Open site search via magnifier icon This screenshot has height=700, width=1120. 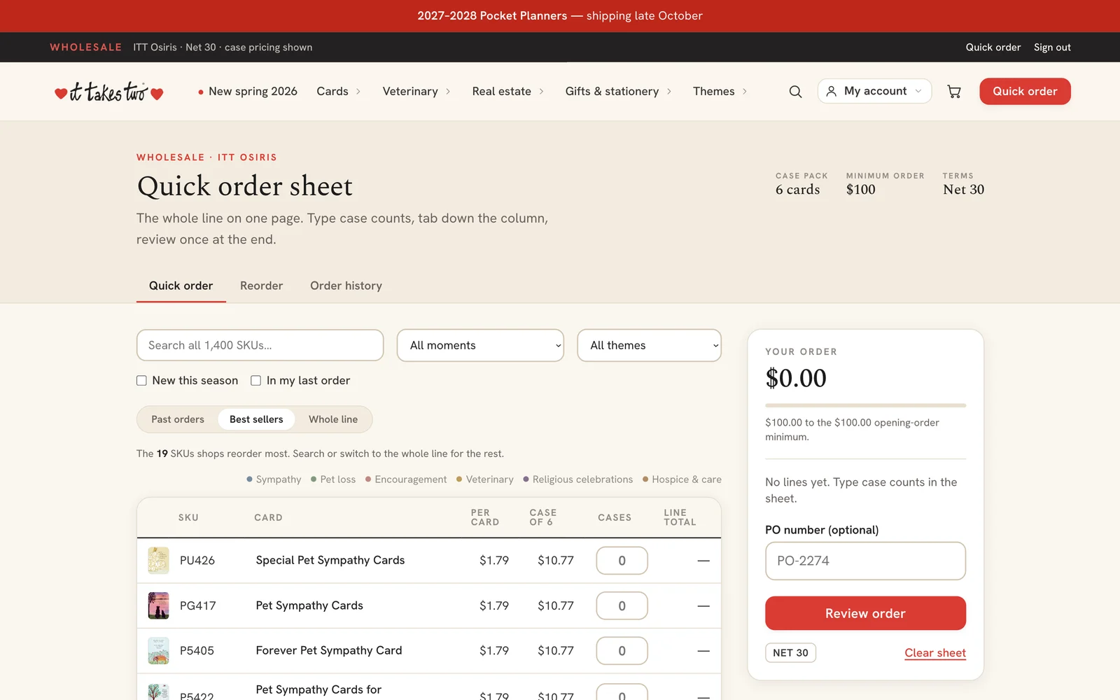coord(795,92)
